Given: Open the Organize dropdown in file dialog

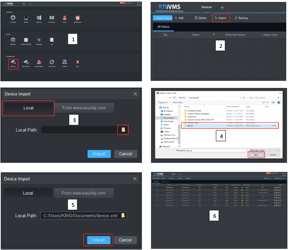Looking at the screenshot, I should tap(164, 102).
